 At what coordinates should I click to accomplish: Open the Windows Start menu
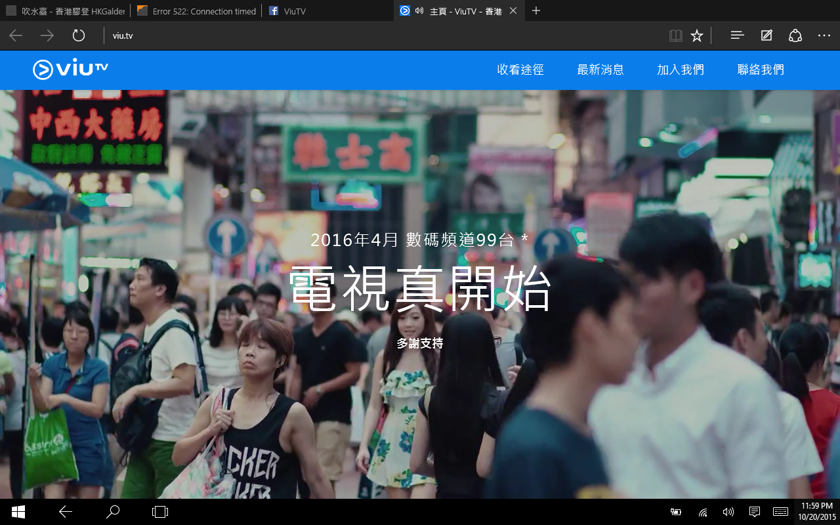point(18,512)
